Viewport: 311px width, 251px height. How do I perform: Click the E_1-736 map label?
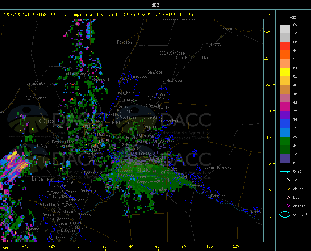[x=214, y=45]
